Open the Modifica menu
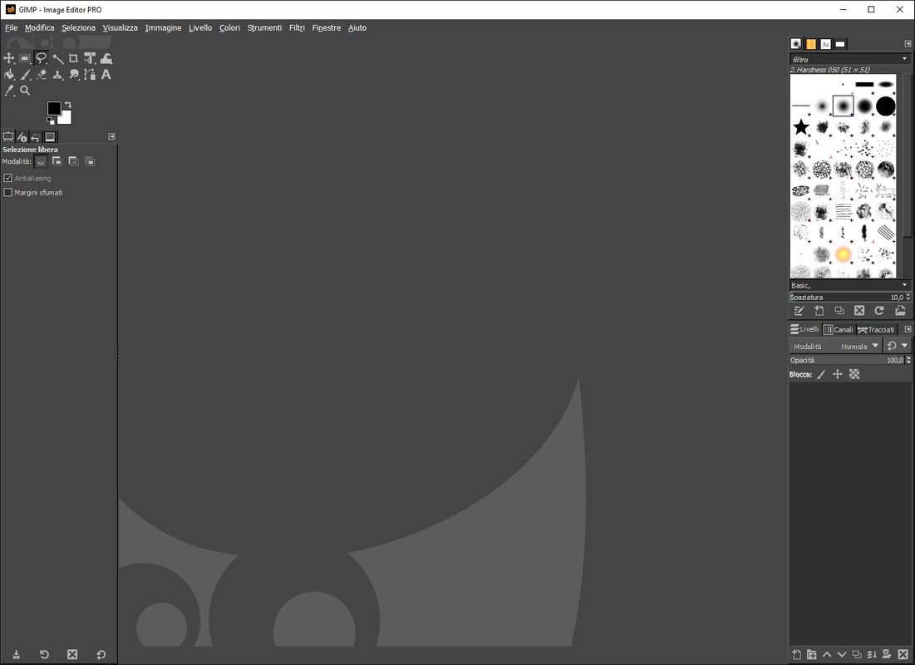The image size is (915, 665). (x=40, y=27)
